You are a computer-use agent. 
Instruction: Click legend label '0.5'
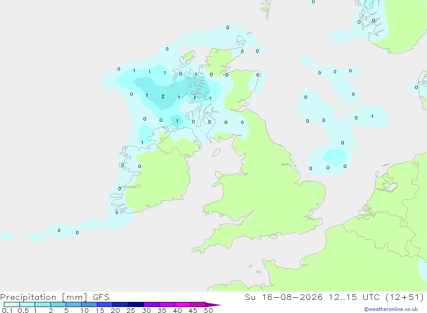click(x=23, y=310)
